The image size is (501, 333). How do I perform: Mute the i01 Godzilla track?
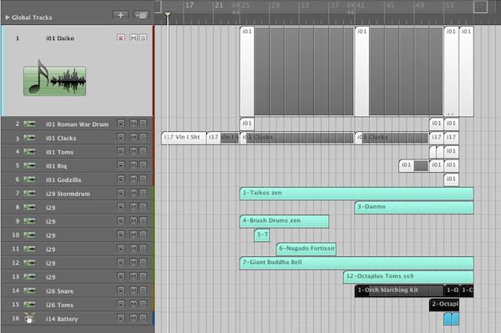(134, 179)
